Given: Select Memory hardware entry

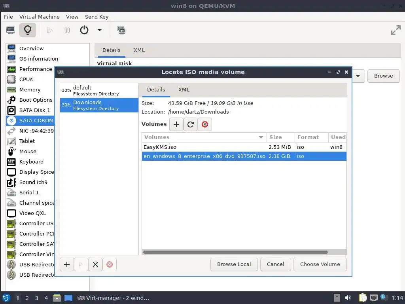Looking at the screenshot, I should click(x=30, y=90).
